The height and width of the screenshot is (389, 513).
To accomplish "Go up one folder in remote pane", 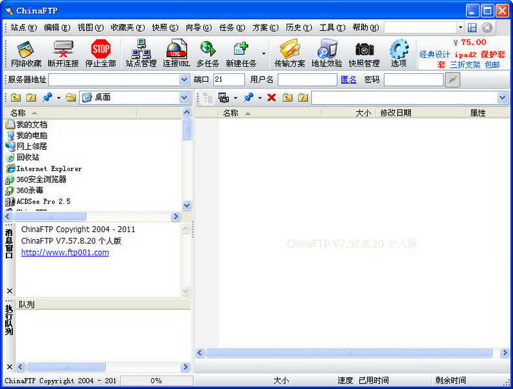I will point(287,97).
